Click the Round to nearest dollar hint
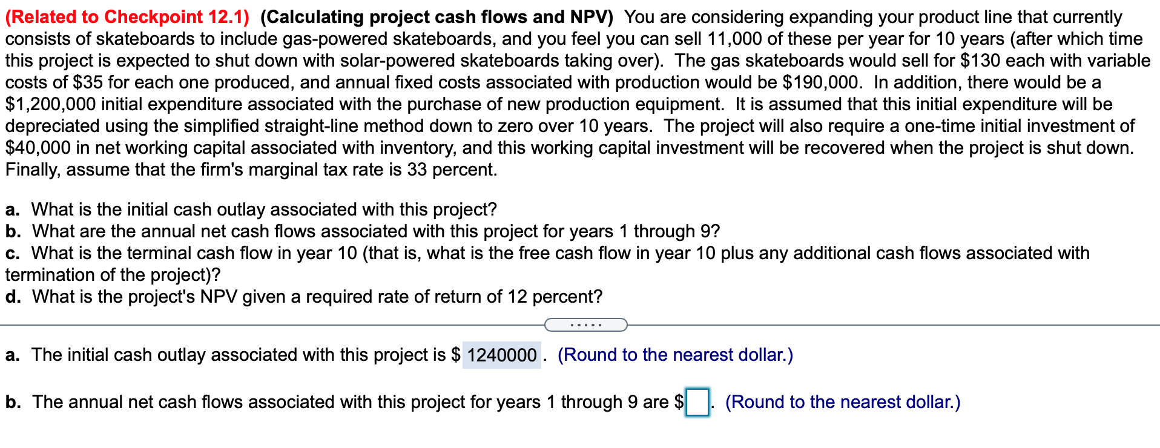Image resolution: width=1160 pixels, height=448 pixels. click(675, 355)
